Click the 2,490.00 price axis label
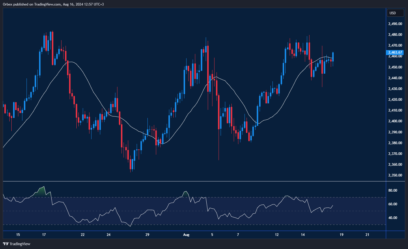 (x=395, y=24)
